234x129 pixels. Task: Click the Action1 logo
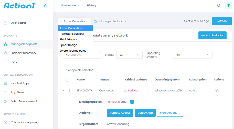(19, 6)
